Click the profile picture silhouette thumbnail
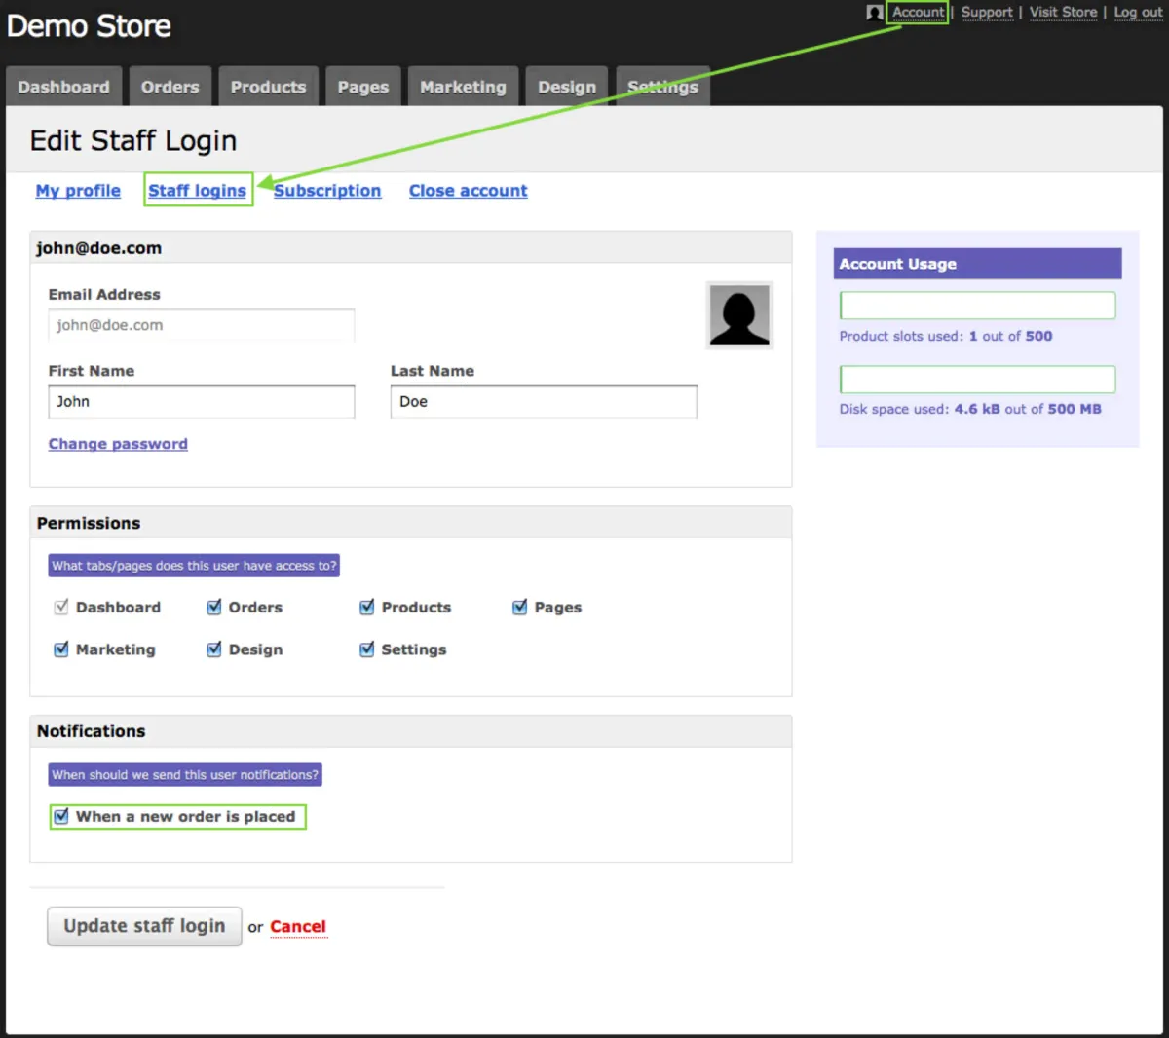This screenshot has height=1038, width=1169. tap(739, 315)
